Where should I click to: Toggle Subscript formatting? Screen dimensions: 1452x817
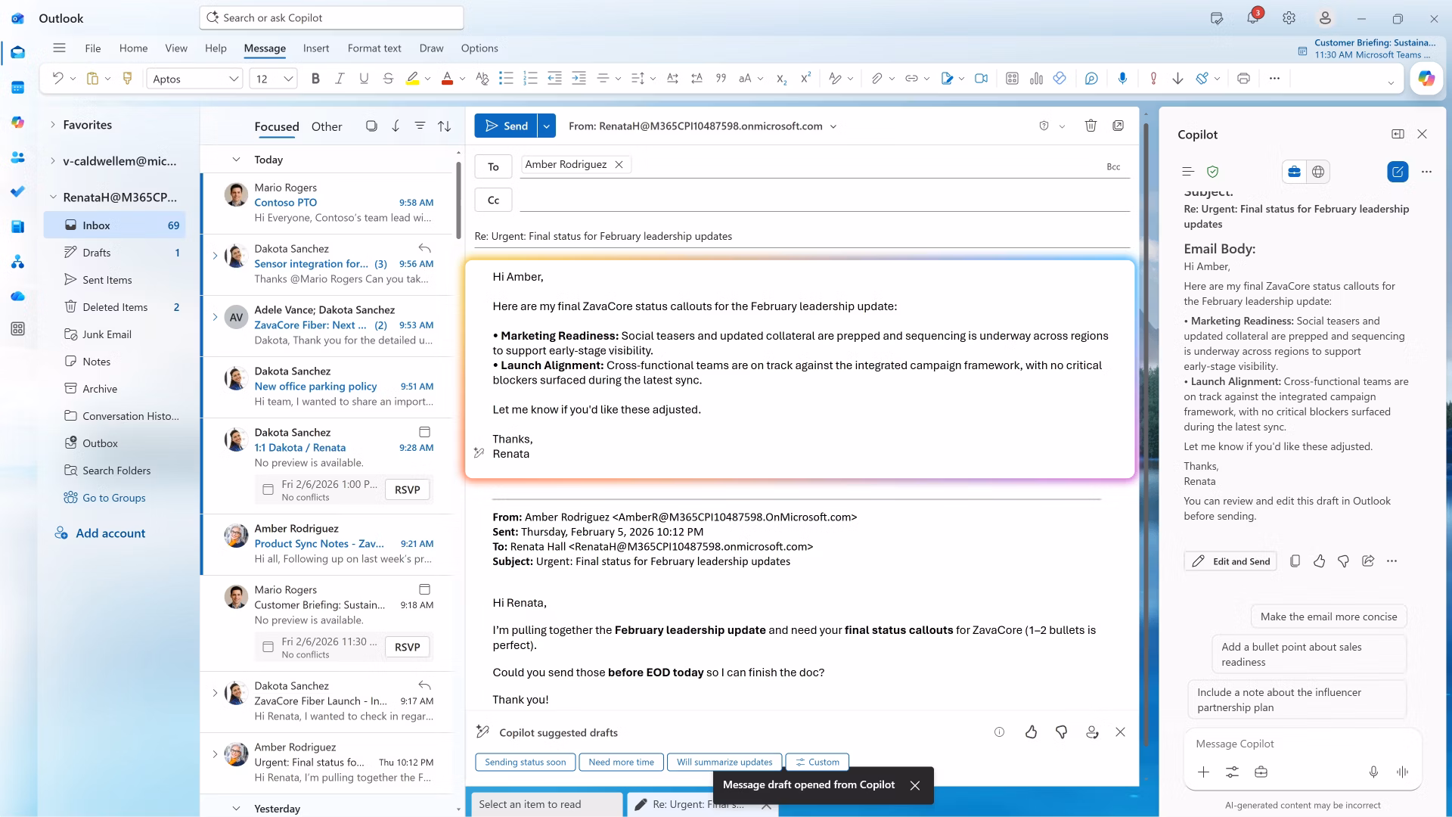pos(781,79)
